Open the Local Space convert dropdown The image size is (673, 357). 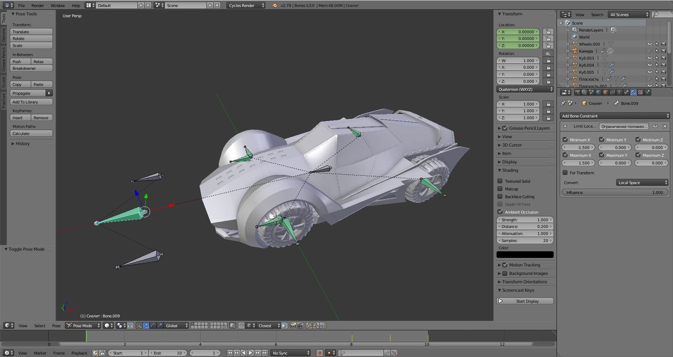click(x=642, y=182)
